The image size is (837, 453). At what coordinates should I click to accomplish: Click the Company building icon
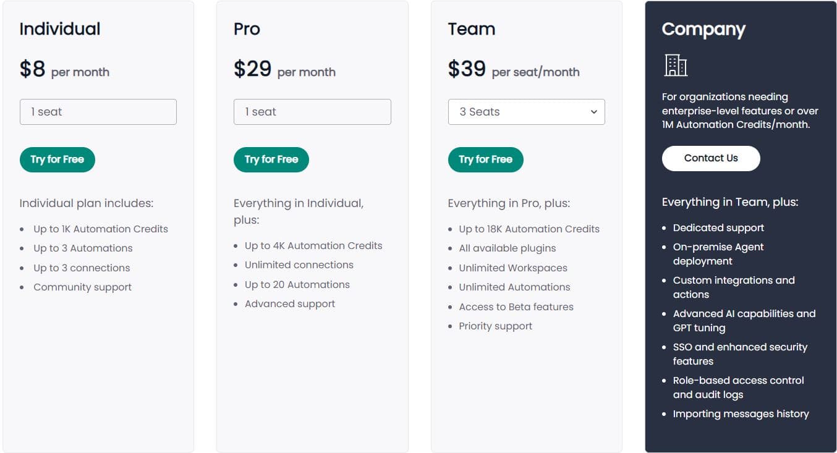[x=674, y=65]
